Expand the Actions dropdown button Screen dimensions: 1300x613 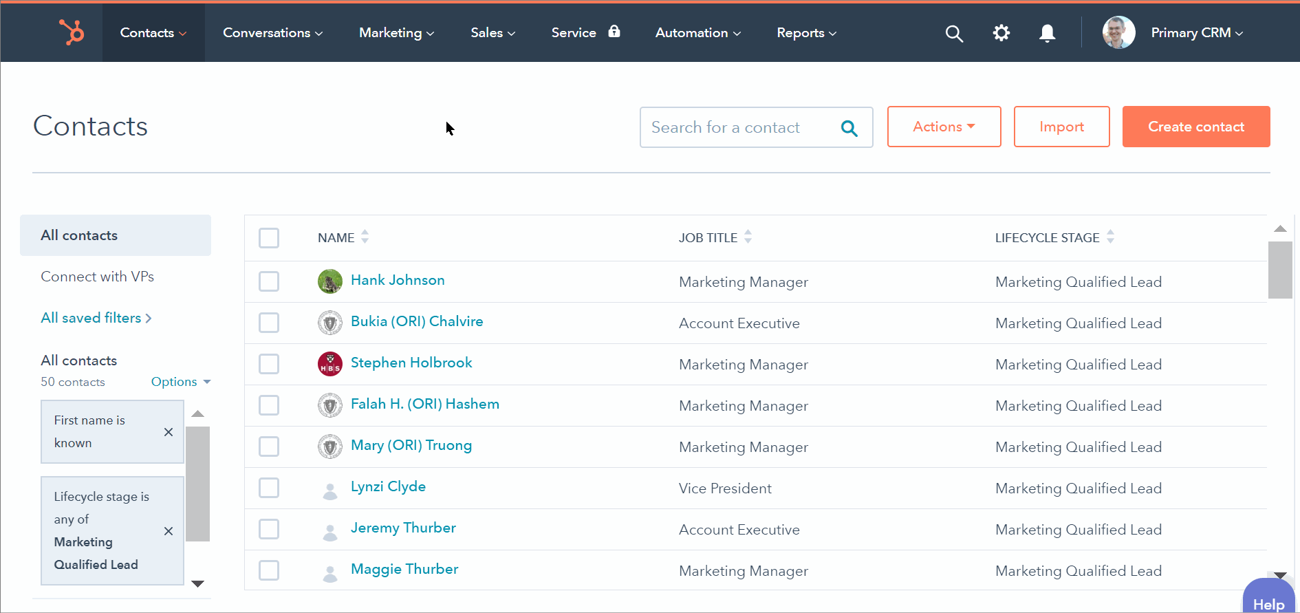944,127
